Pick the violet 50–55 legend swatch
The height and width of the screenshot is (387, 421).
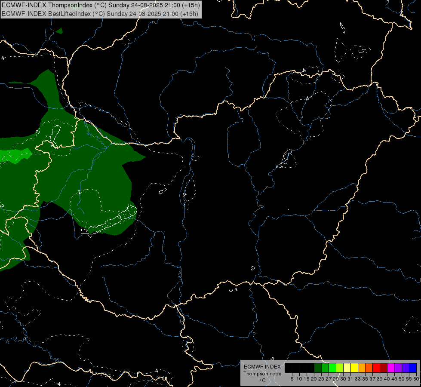(x=406, y=368)
